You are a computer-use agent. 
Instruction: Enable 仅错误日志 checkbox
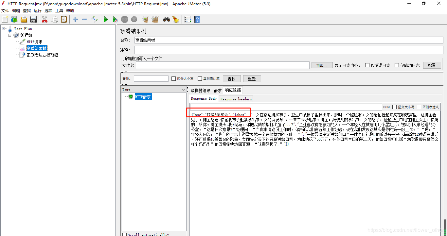(x=367, y=65)
